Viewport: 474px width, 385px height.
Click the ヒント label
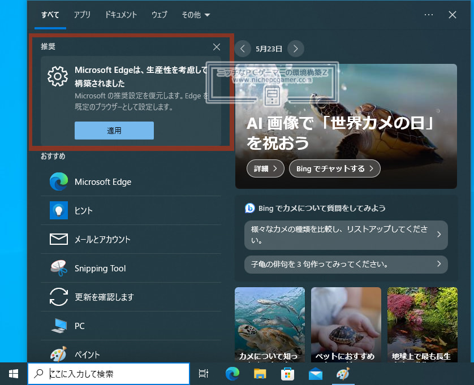(84, 211)
